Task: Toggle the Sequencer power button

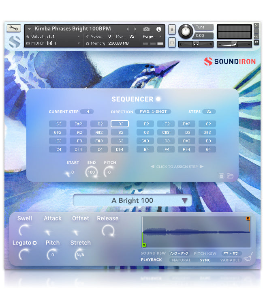Action: click(158, 99)
